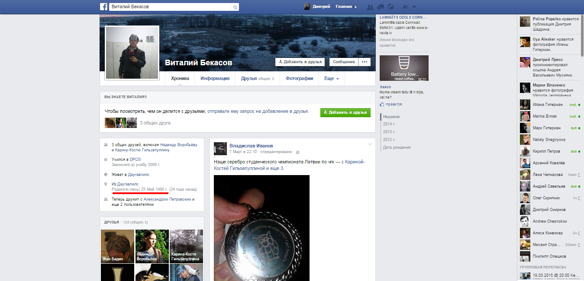
Task: Jump to 2013 г. in timeline
Action: pyautogui.click(x=389, y=132)
